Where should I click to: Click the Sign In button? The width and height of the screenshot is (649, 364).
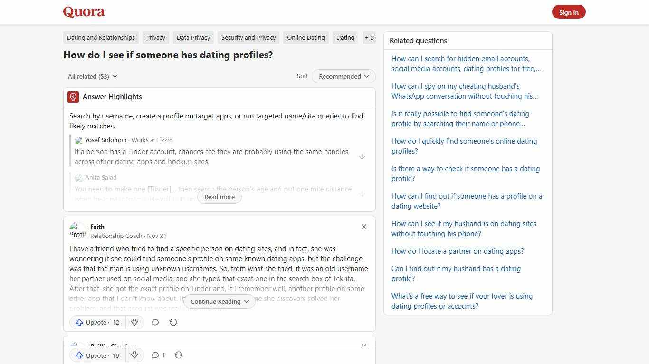(569, 12)
